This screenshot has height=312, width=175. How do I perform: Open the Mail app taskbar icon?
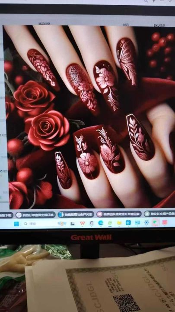137,222
